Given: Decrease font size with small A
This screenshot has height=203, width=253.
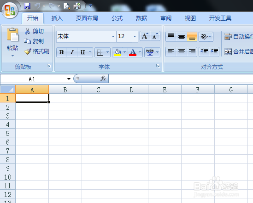Looking at the screenshot, I should [x=155, y=36].
